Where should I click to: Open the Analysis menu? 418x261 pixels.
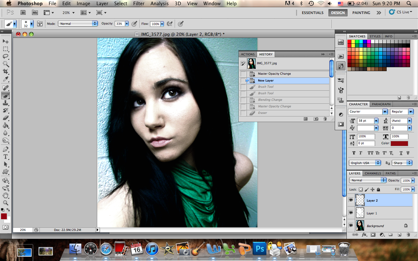point(160,4)
